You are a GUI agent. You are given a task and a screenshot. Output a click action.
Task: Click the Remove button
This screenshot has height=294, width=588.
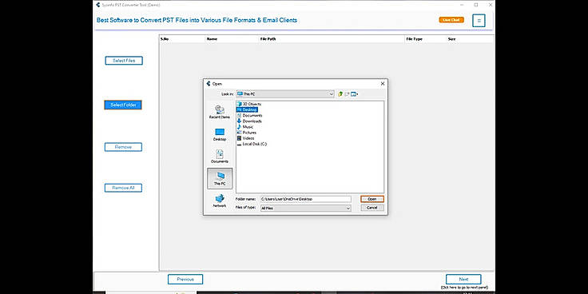point(123,147)
